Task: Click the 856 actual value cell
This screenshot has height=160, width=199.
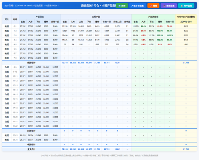Action: pos(81,44)
